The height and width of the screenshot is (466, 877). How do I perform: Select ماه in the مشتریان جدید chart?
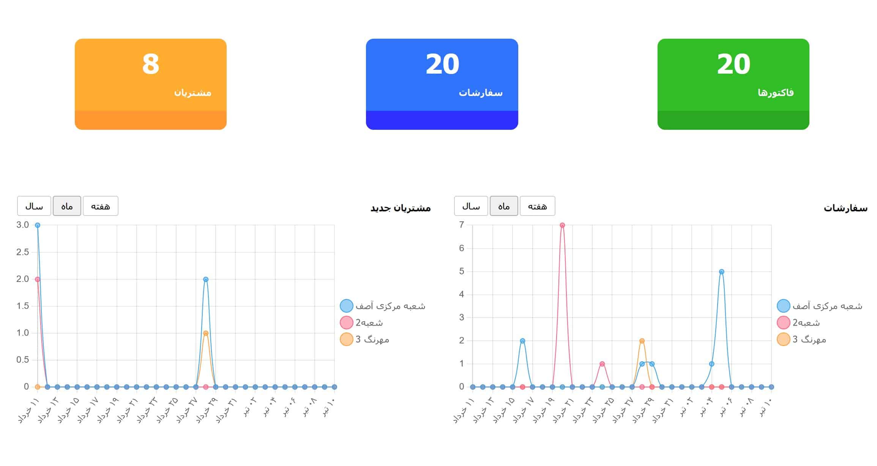[x=67, y=206]
